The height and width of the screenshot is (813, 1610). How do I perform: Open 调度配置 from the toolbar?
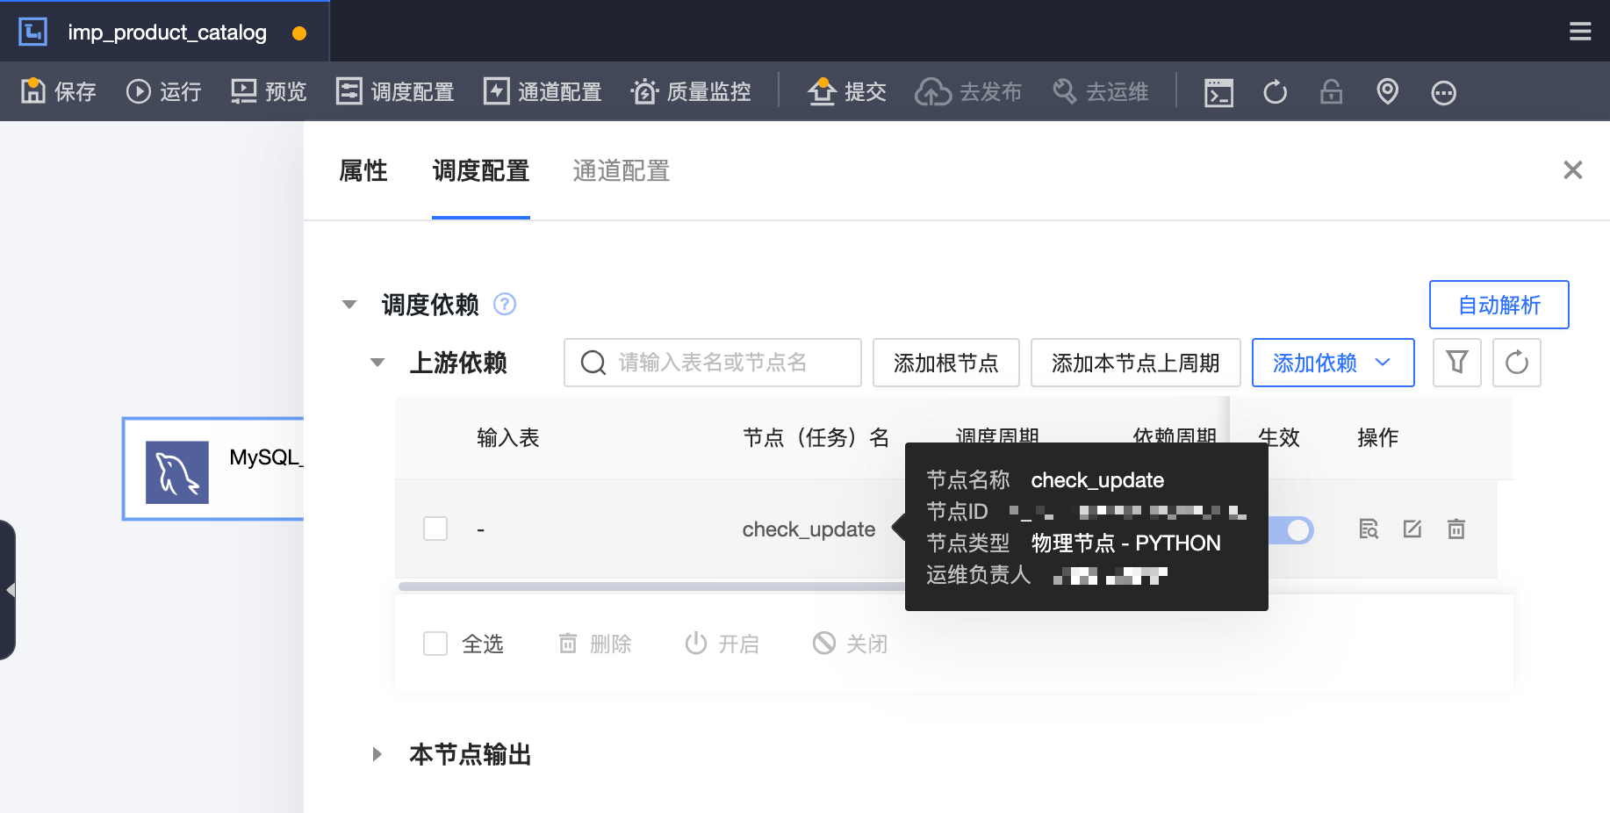pos(395,91)
